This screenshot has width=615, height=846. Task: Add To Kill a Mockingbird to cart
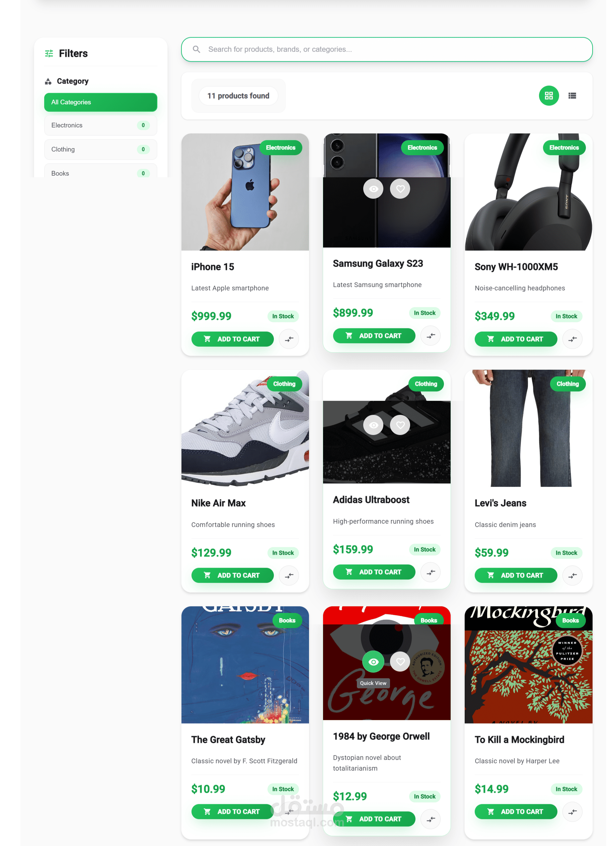(516, 812)
